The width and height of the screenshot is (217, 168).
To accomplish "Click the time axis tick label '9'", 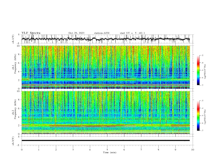I will pos(175,150).
